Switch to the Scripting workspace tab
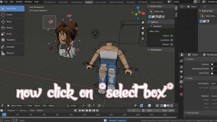 pos(131,2)
